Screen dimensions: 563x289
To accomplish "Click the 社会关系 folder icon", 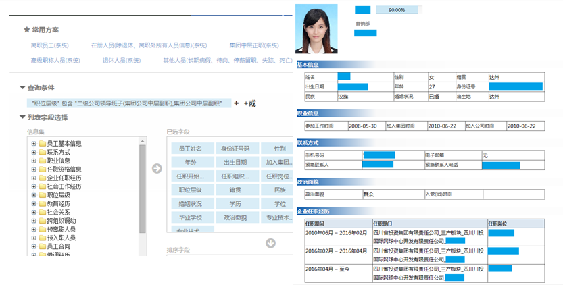I will pos(42,212).
